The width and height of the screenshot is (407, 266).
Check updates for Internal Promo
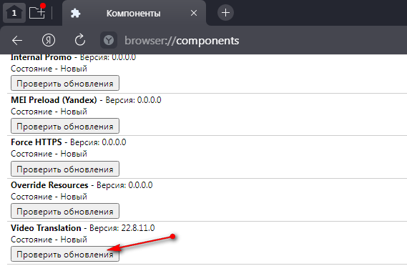point(65,83)
